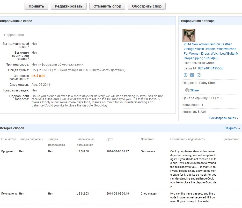
Task: Click the Покупатель initiator cell in history table
Action: (9, 193)
